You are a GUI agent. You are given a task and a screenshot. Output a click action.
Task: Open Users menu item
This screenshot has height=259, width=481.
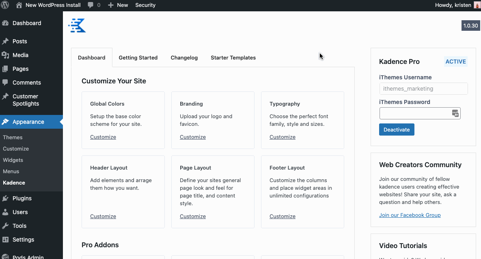point(20,212)
